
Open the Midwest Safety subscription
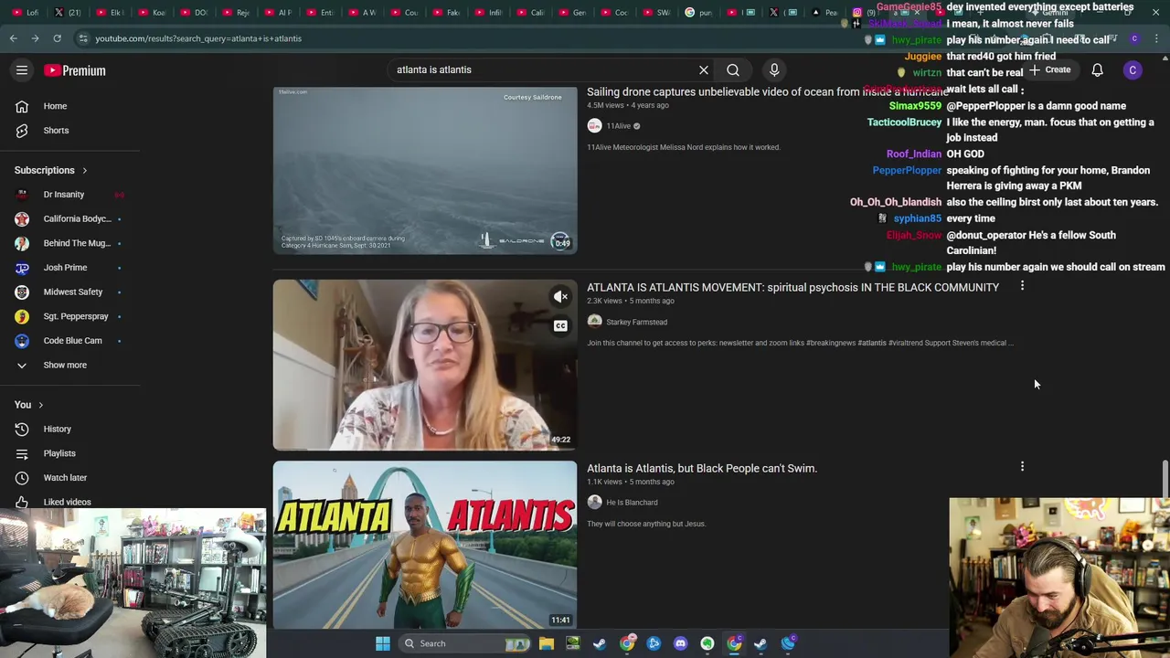point(69,292)
